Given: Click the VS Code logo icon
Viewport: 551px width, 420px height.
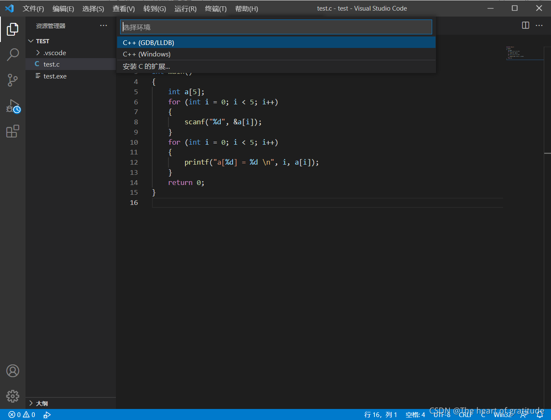Looking at the screenshot, I should 9,8.
